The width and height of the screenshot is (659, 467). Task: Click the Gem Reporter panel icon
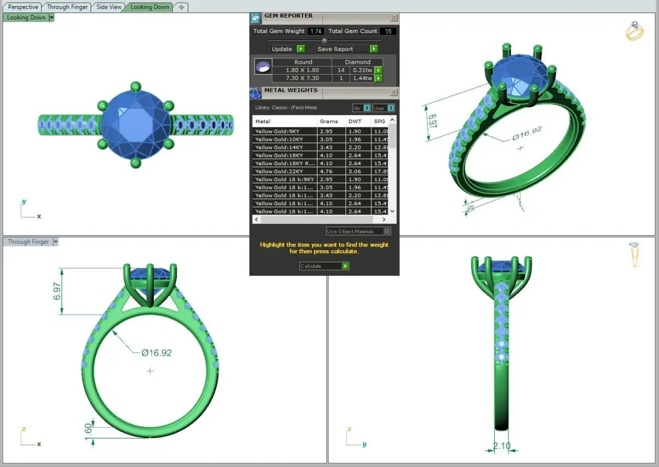tap(255, 18)
